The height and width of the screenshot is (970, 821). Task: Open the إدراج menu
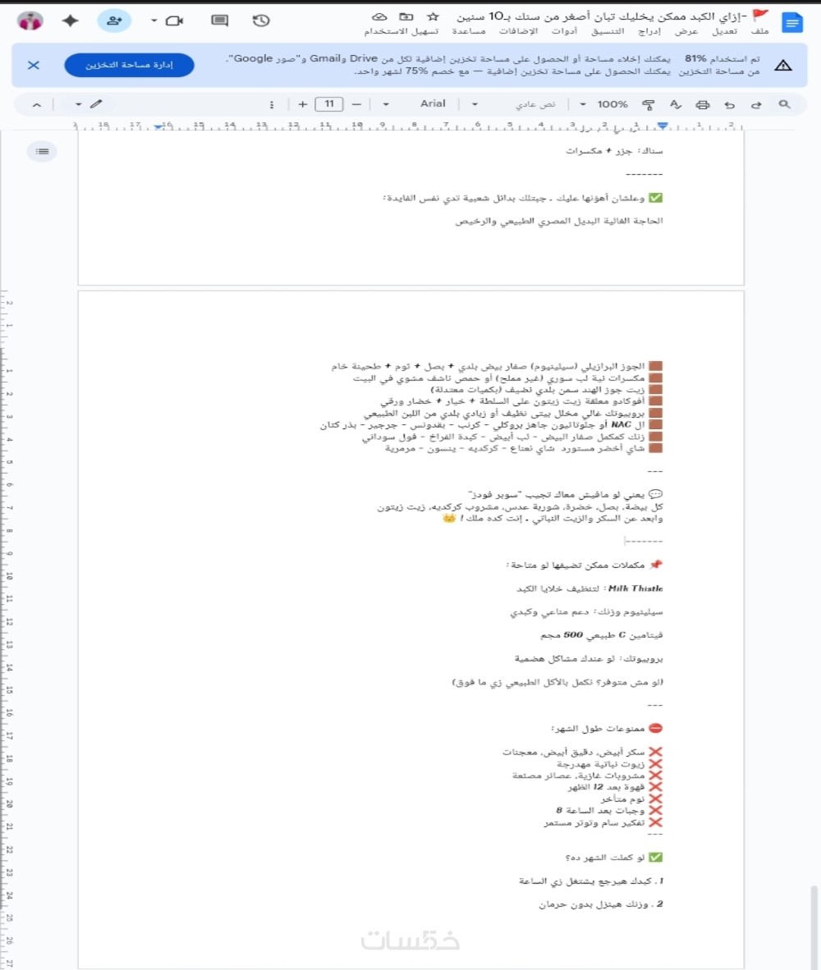click(649, 31)
